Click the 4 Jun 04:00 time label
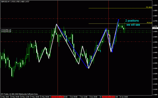The image size is (158, 98). pos(74,97)
